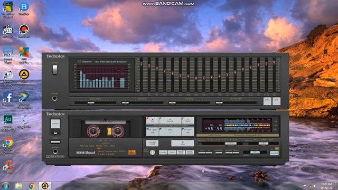Open the Facebook desktop shortcut

pos(8,99)
